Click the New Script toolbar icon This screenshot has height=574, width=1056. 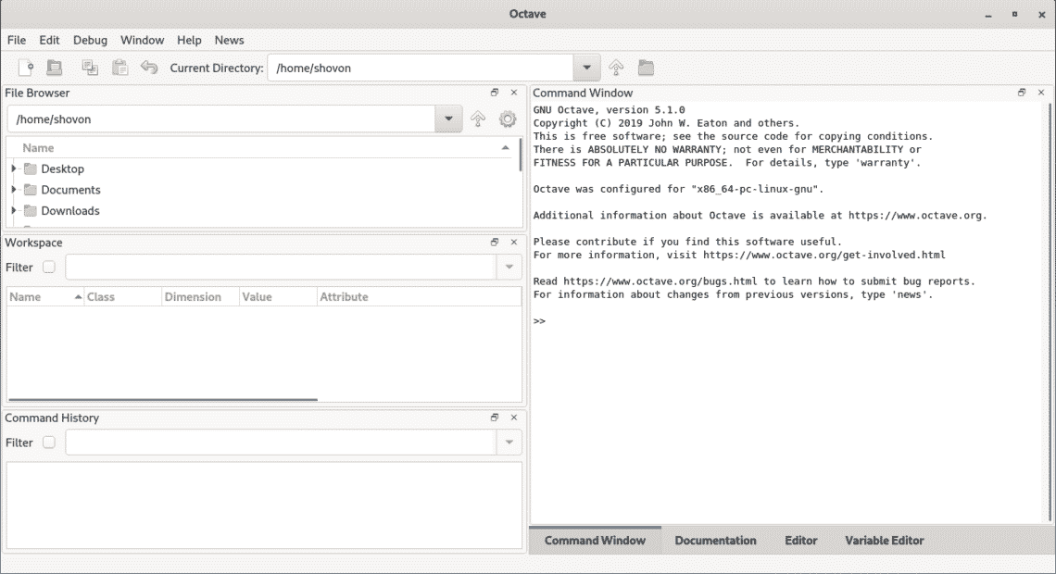(x=26, y=68)
